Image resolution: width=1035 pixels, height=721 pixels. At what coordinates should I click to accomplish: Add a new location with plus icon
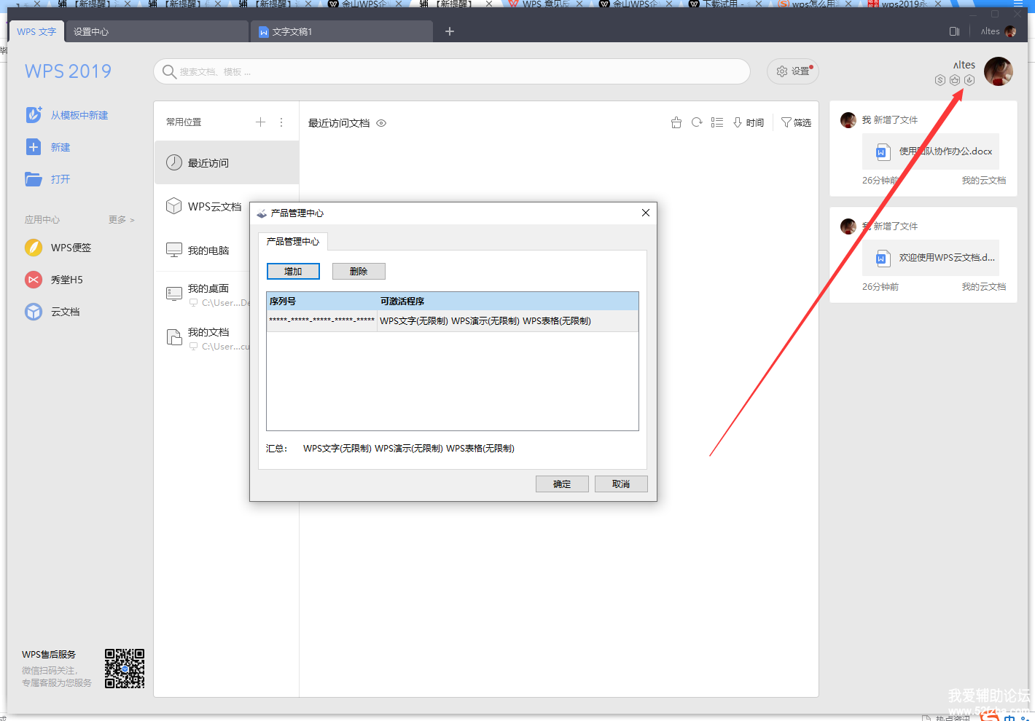pyautogui.click(x=260, y=122)
